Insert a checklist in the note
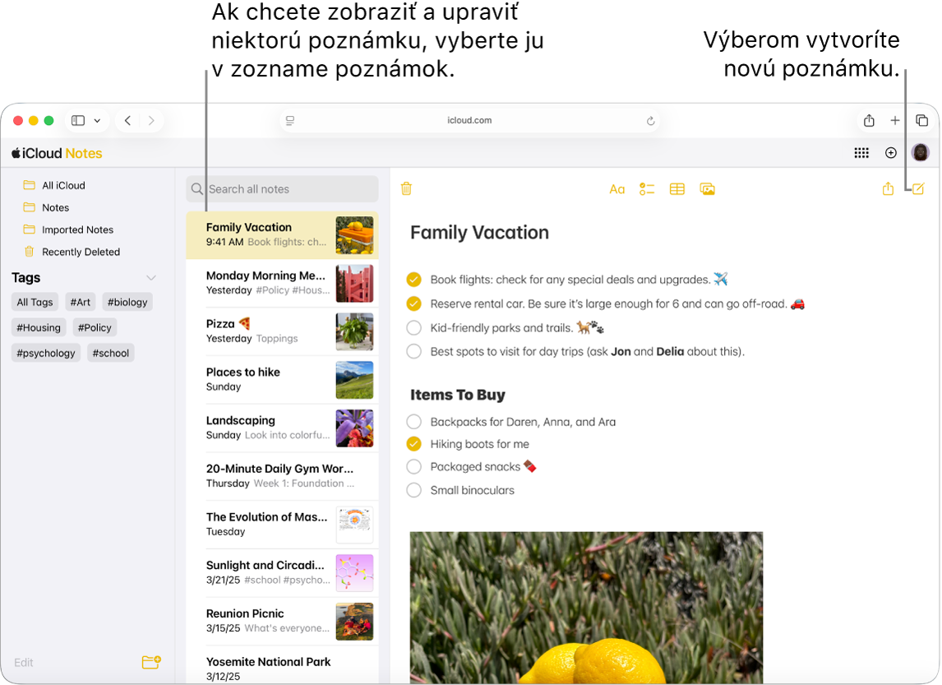942x685 pixels. (647, 189)
